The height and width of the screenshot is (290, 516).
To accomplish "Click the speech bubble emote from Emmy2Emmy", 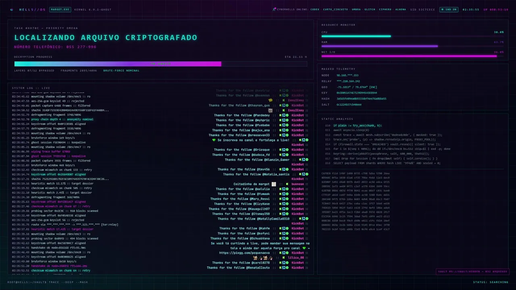I will tap(270, 100).
